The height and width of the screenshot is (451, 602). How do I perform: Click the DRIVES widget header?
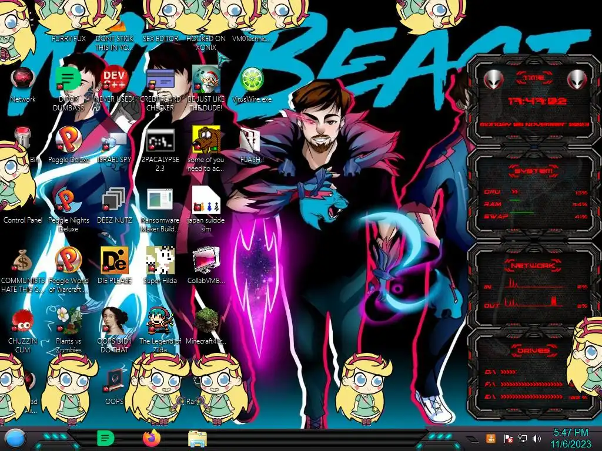533,351
